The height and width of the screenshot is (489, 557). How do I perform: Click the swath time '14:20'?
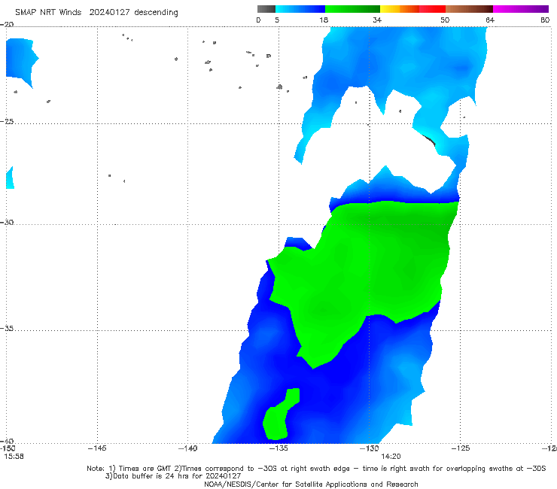point(391,457)
